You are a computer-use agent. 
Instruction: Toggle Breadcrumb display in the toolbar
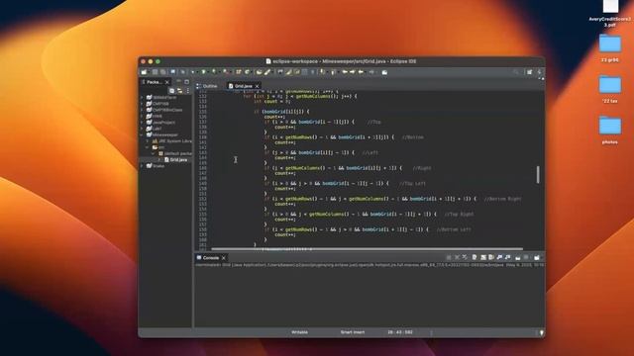(279, 72)
